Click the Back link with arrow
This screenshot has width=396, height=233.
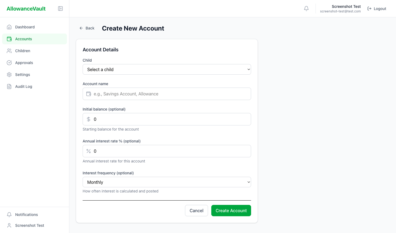click(x=87, y=28)
